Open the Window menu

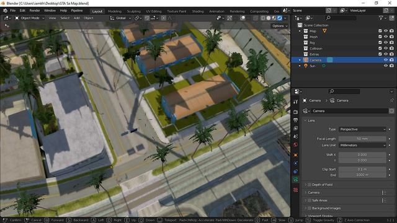click(50, 11)
